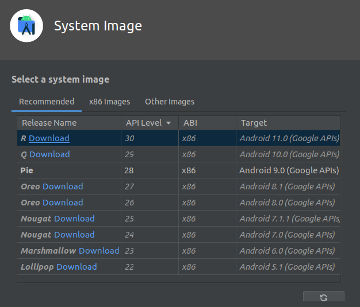Select API level 29 cell

pos(150,154)
